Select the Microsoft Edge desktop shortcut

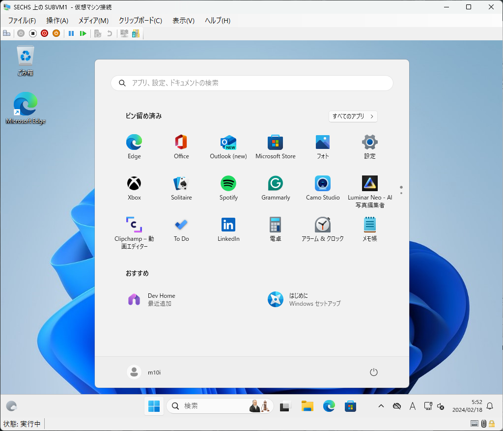point(26,108)
